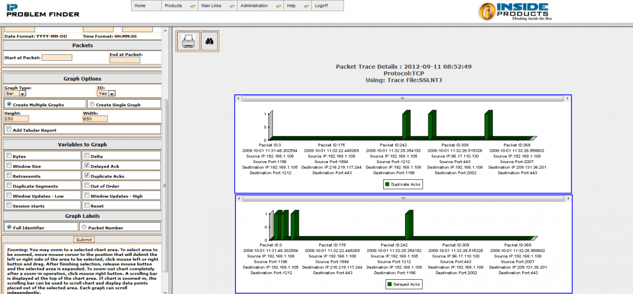Image resolution: width=633 pixels, height=294 pixels.
Task: Uncheck the Delayed Ack variable
Action: tap(87, 166)
